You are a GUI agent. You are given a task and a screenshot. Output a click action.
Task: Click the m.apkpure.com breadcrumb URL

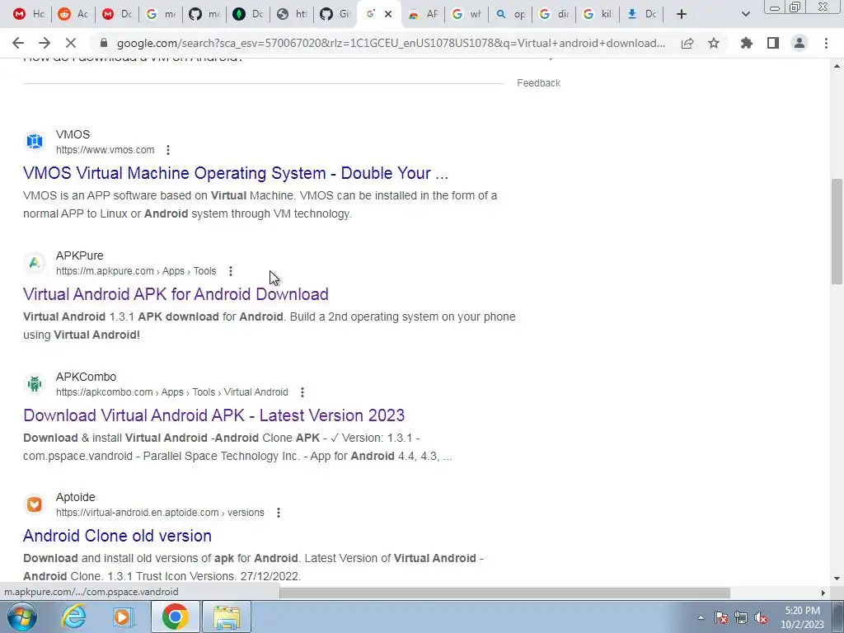[x=136, y=271]
